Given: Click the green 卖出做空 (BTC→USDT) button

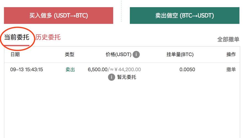Looking at the screenshot, I should [185, 15].
